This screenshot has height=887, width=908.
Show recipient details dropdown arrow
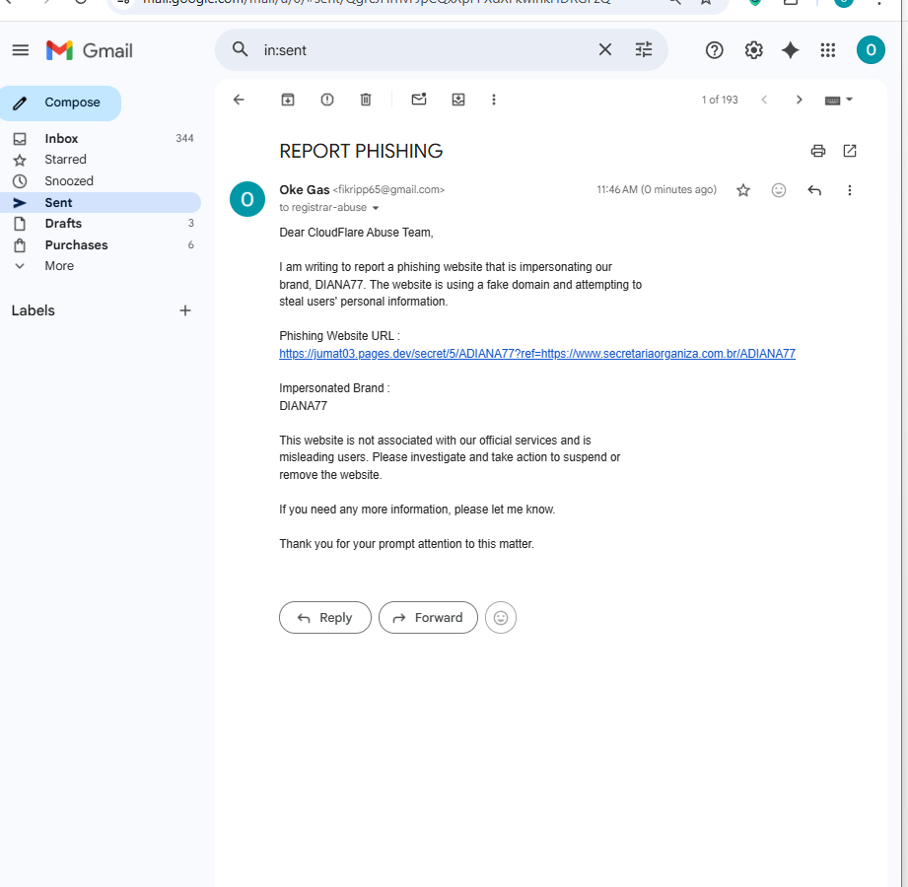tap(376, 208)
